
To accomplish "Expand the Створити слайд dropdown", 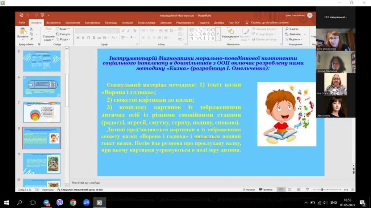I will point(49,40).
